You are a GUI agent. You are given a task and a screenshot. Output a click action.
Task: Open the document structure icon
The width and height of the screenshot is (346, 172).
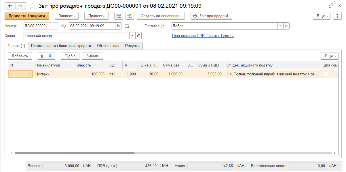pos(119,16)
